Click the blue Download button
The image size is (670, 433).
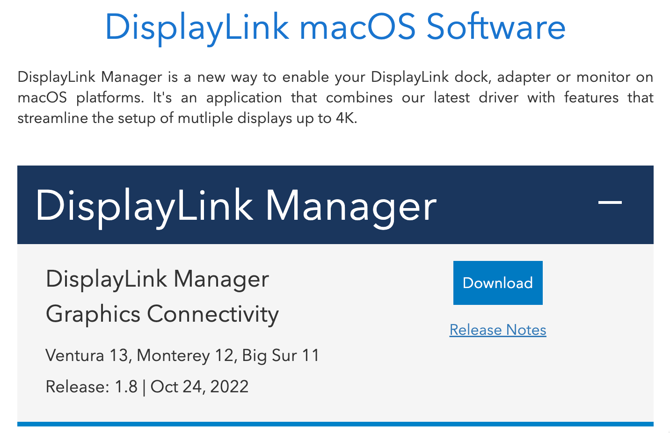click(x=498, y=283)
